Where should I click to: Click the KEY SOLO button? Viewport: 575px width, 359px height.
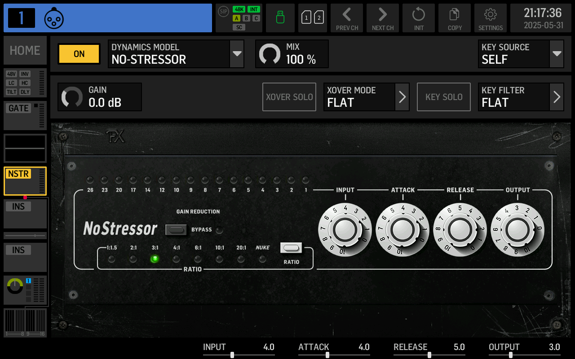point(444,97)
